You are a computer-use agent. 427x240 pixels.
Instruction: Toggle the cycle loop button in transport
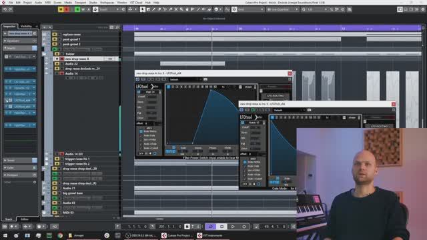point(211,227)
